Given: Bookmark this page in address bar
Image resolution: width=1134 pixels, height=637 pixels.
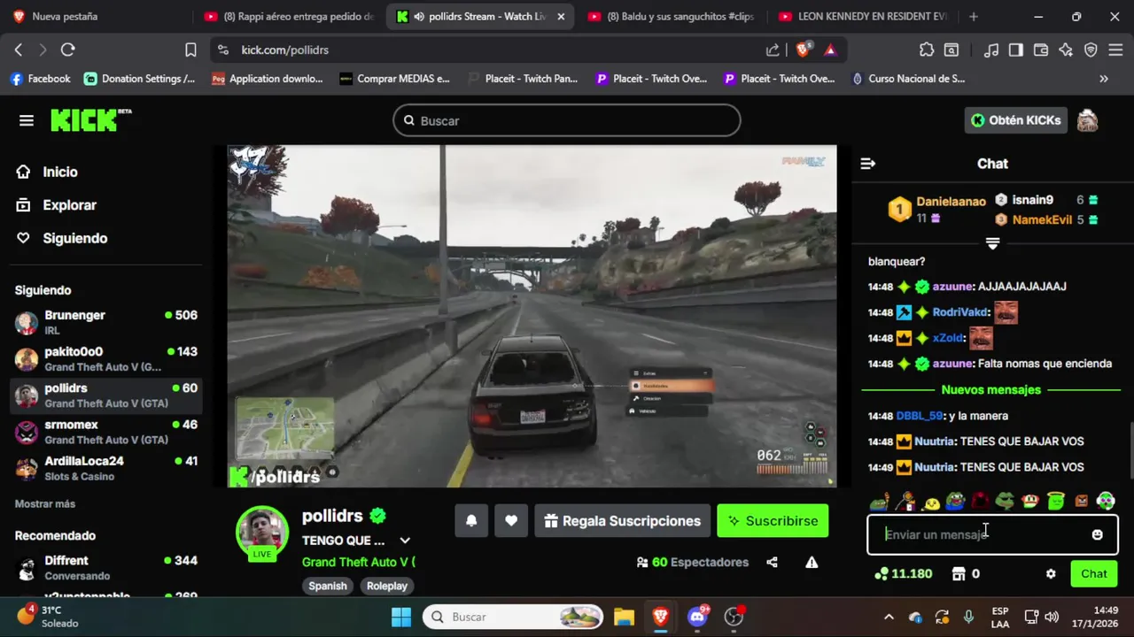Looking at the screenshot, I should [190, 50].
